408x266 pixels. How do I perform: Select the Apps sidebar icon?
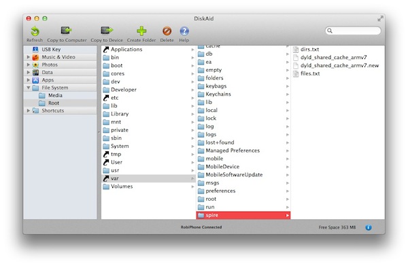point(35,80)
